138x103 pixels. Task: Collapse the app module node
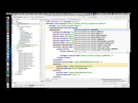click(14, 21)
